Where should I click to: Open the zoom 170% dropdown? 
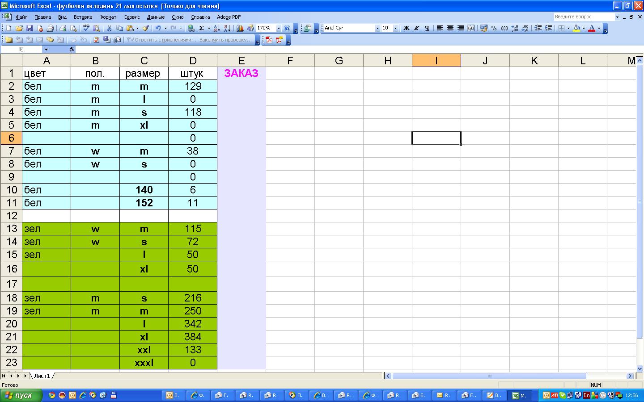(279, 28)
